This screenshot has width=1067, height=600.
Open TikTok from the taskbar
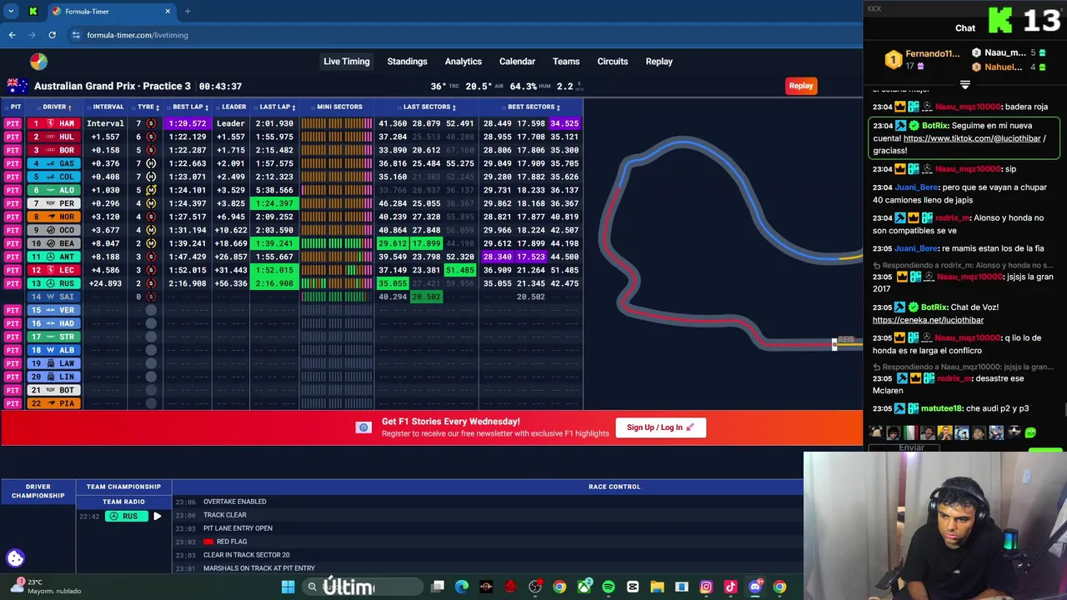(730, 587)
